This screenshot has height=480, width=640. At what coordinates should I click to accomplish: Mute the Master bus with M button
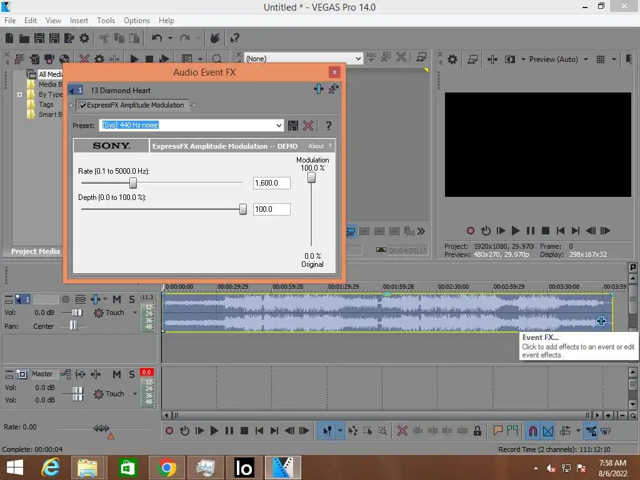tap(117, 374)
